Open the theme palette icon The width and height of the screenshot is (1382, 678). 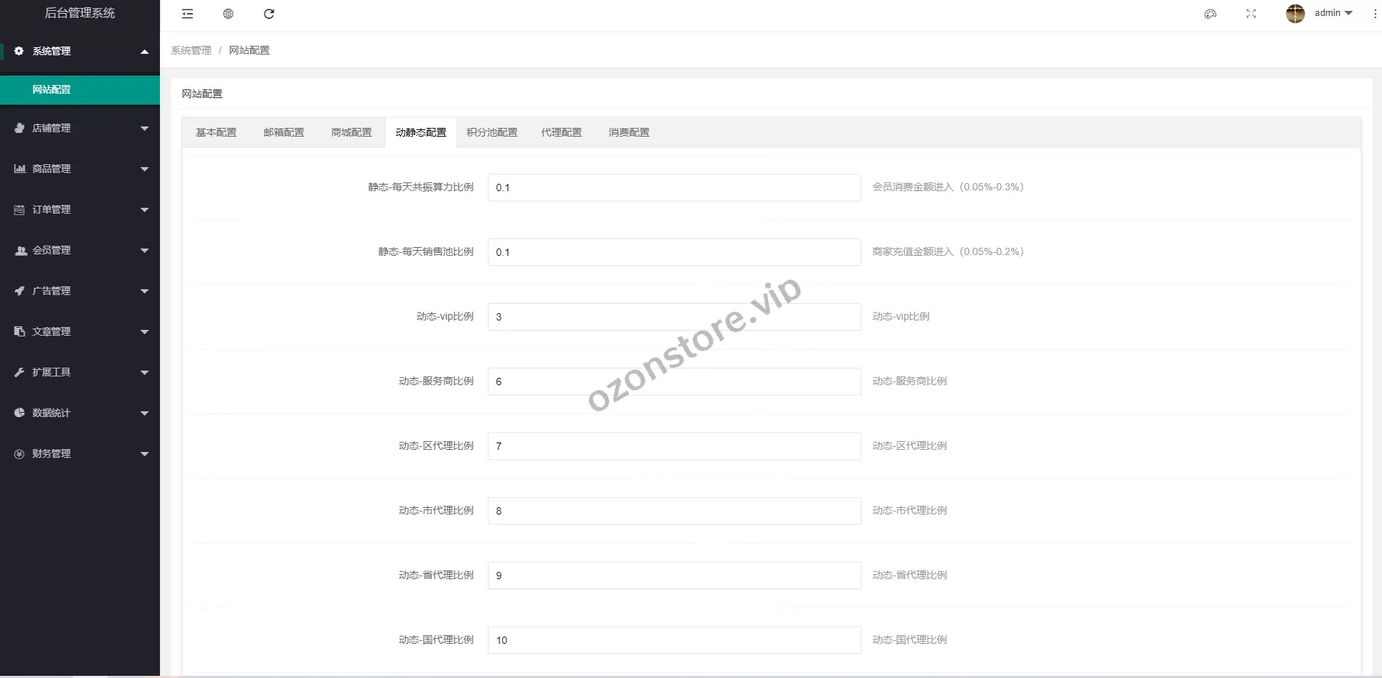point(1210,14)
